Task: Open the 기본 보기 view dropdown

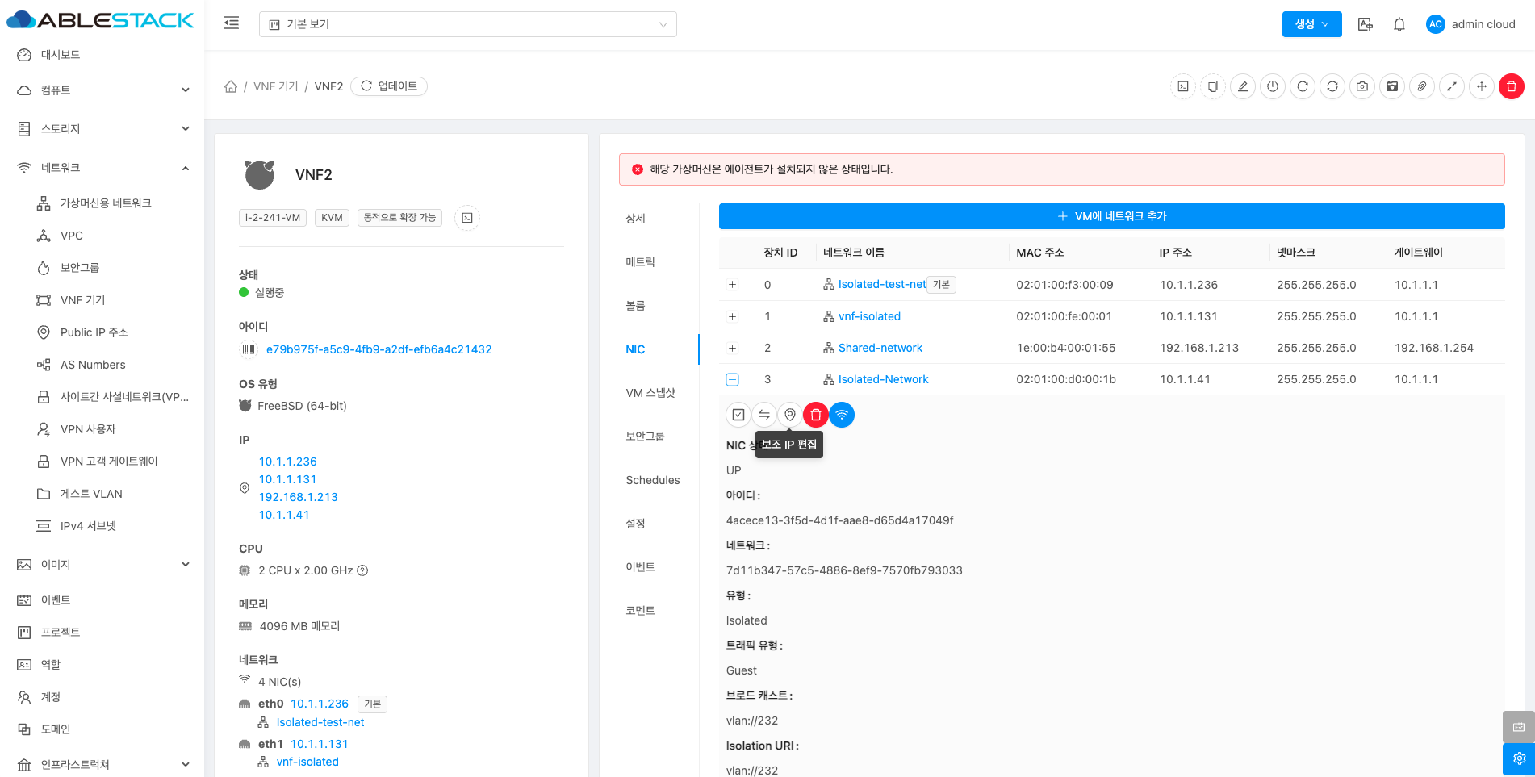Action: (x=467, y=24)
